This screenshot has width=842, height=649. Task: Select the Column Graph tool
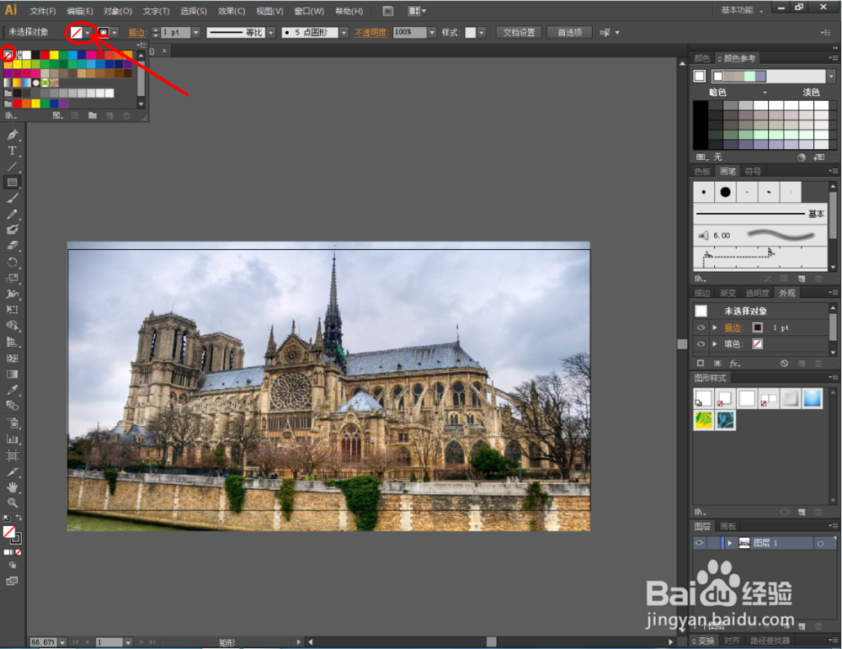coord(12,439)
